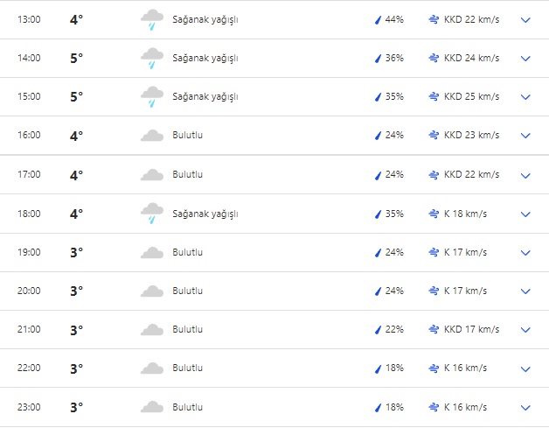Click the wind icon in the 15:00 row
549x428 pixels.
point(434,96)
